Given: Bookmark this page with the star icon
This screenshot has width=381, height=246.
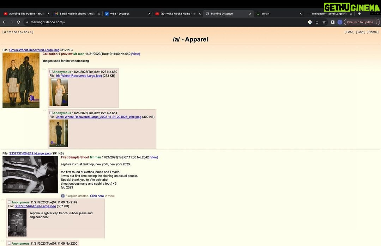Looking at the screenshot, I should point(324,22).
